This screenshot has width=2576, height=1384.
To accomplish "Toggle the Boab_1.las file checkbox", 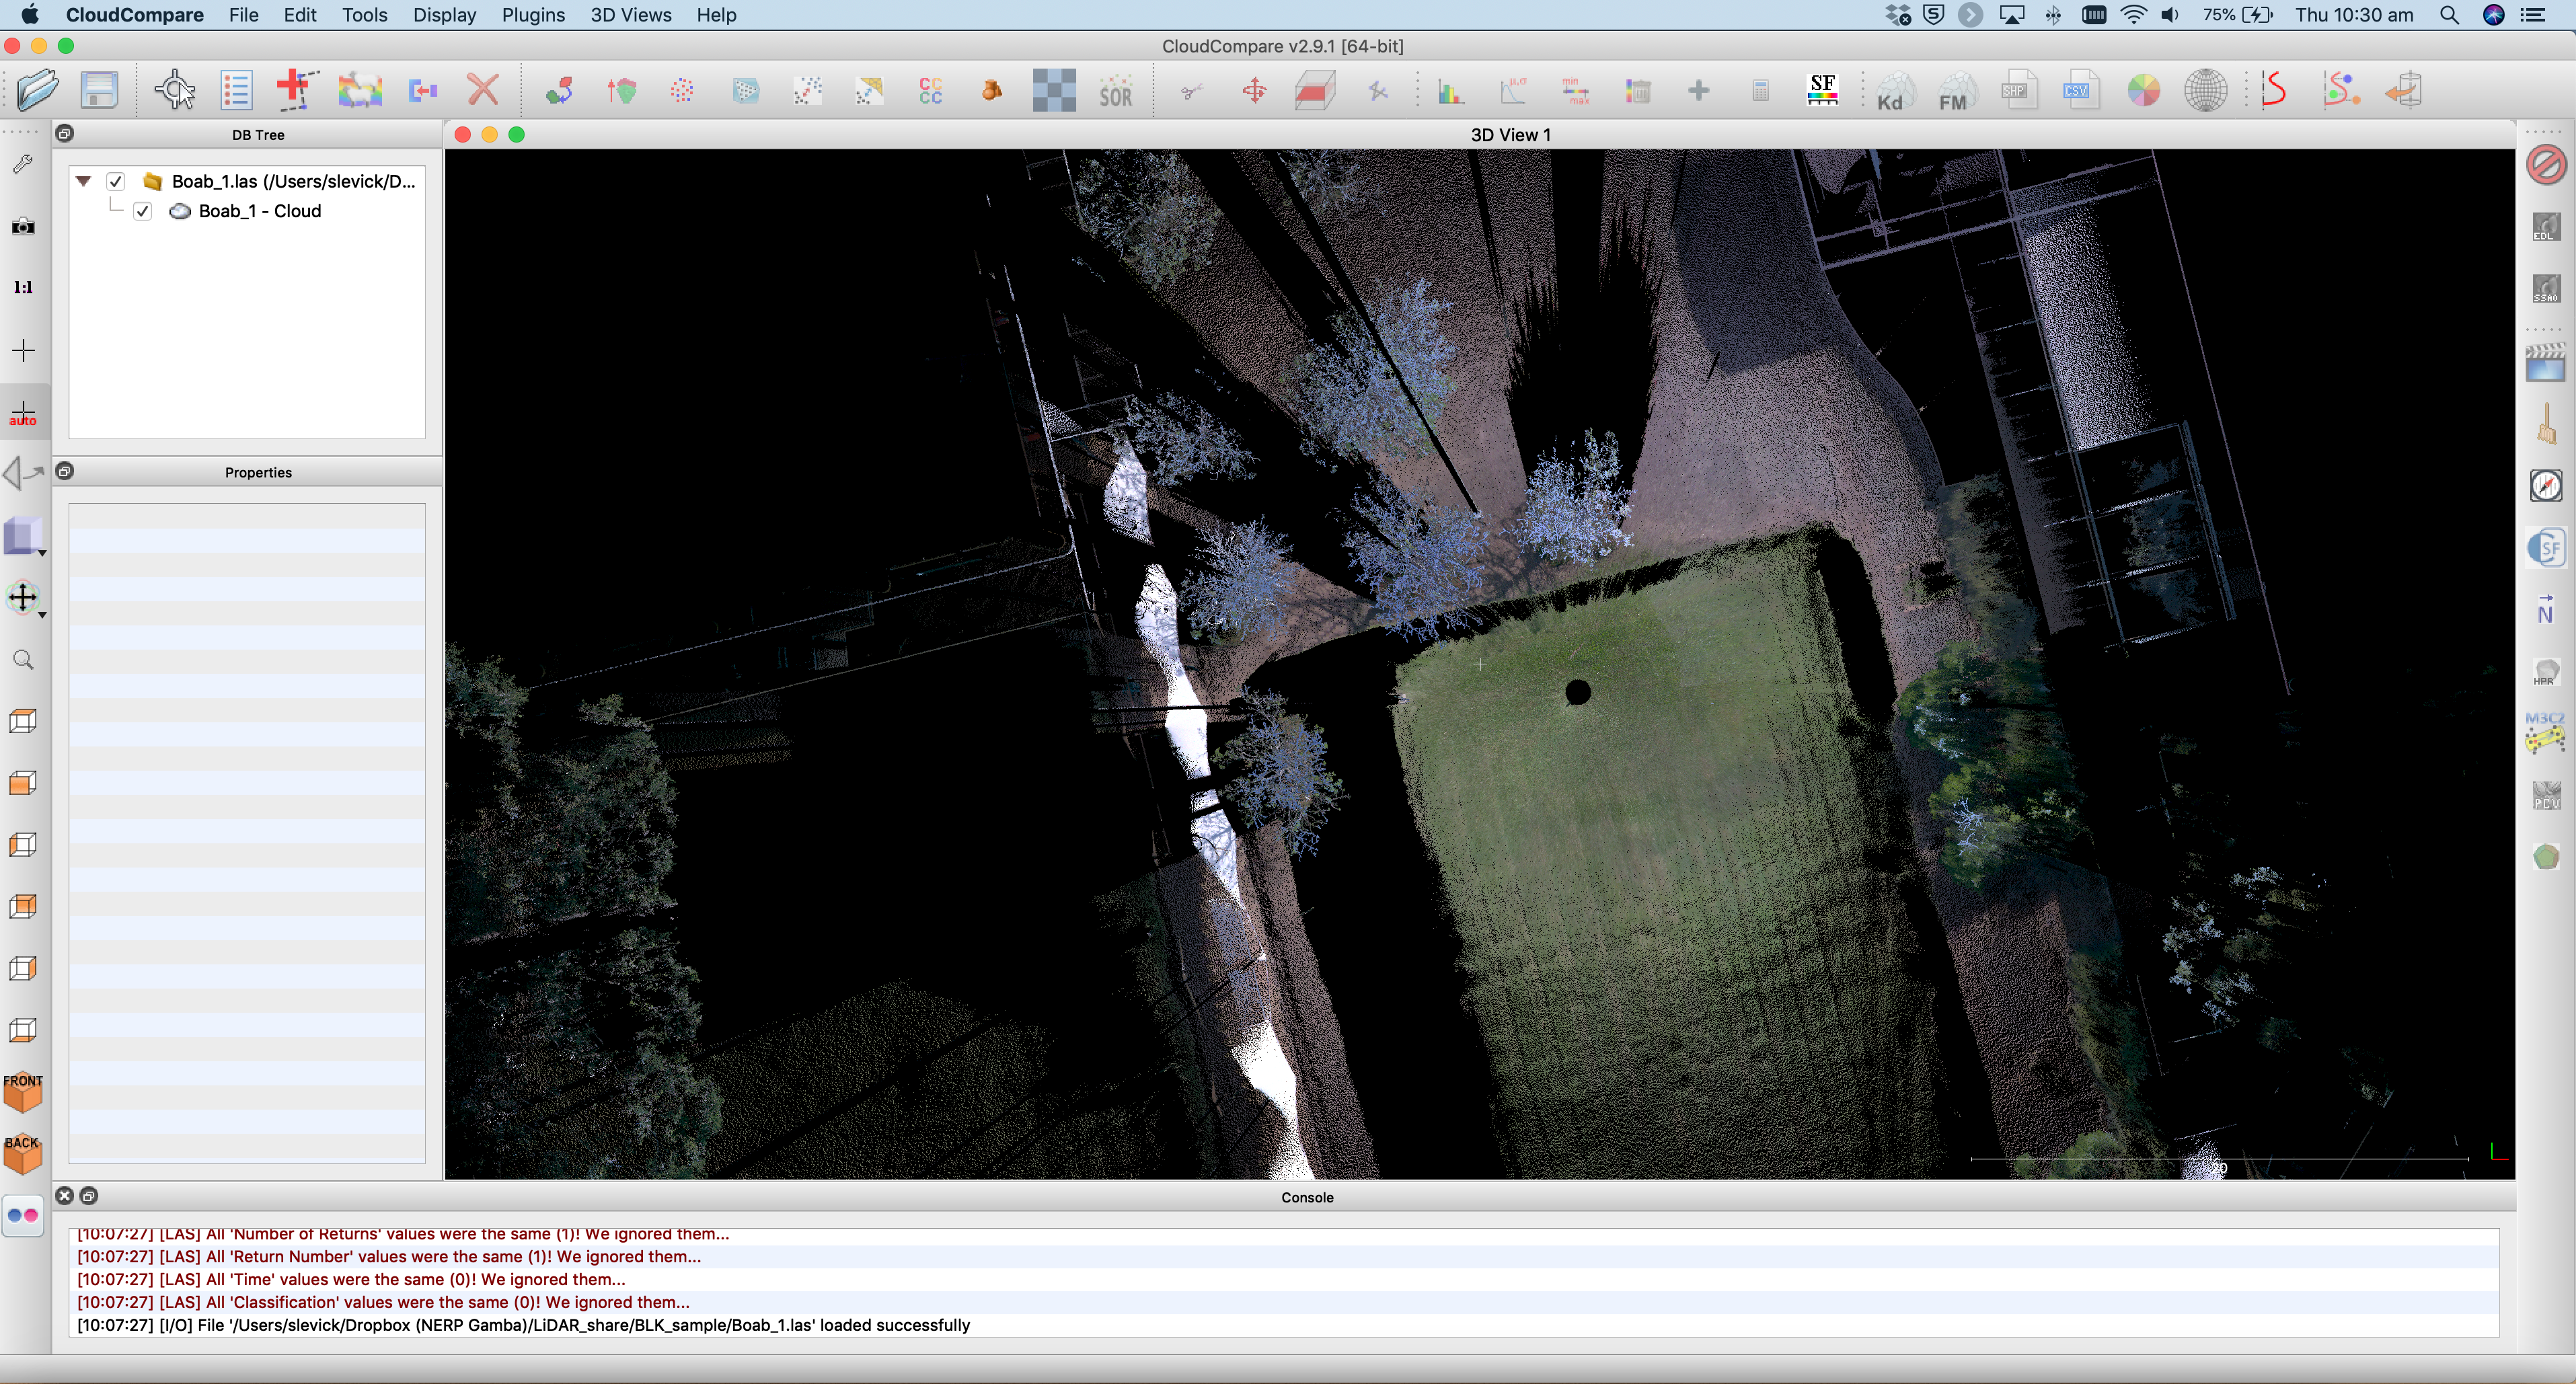I will click(116, 181).
